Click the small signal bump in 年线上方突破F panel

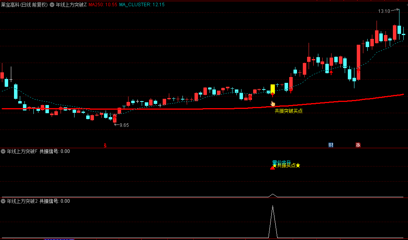pyautogui.click(x=273, y=195)
